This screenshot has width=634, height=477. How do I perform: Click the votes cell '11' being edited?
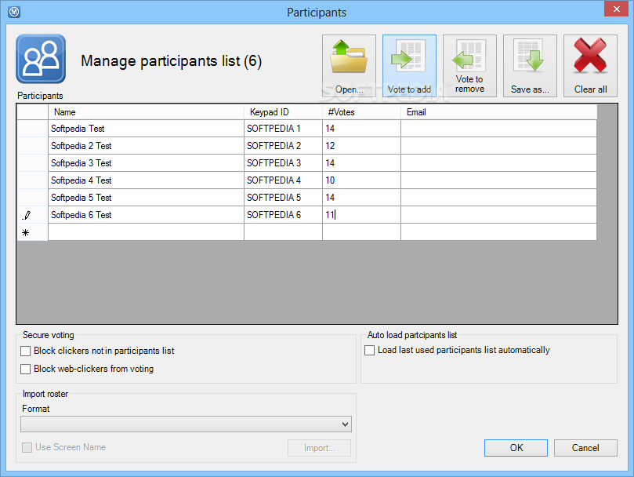pos(361,215)
